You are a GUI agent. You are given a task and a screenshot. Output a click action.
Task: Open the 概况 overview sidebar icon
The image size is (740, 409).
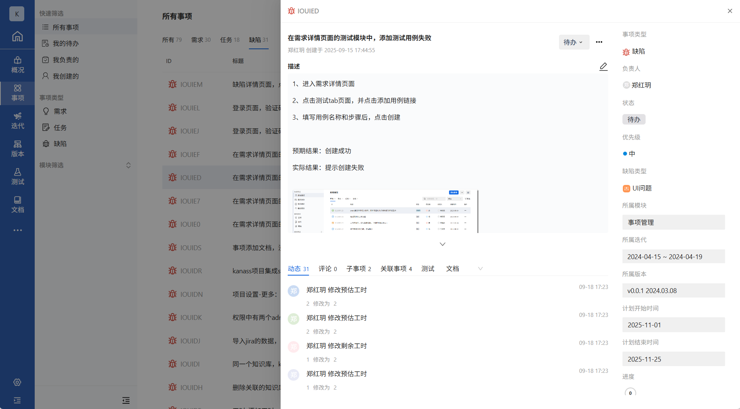coord(17,65)
